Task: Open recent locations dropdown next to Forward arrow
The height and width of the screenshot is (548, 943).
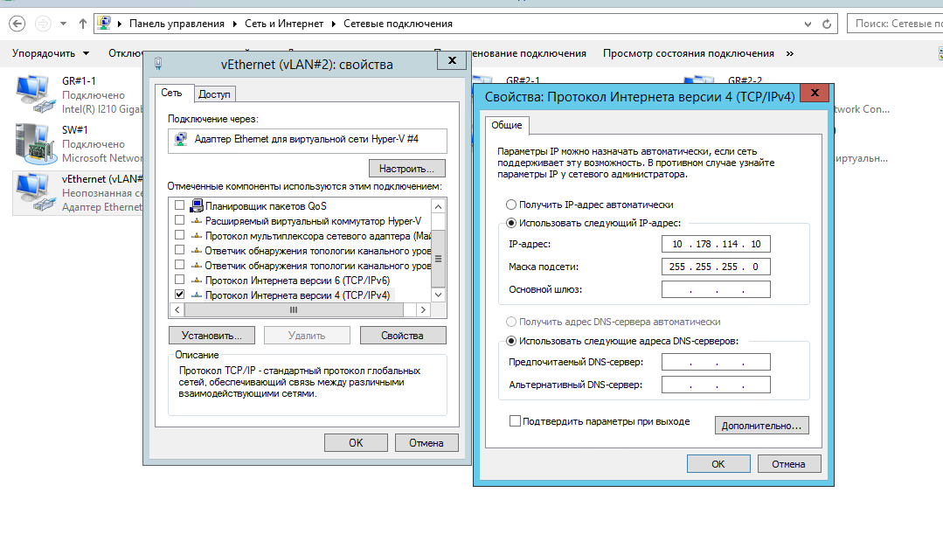Action: click(x=63, y=24)
